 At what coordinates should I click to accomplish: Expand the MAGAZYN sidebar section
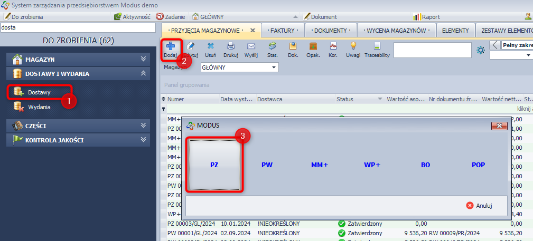pyautogui.click(x=143, y=59)
